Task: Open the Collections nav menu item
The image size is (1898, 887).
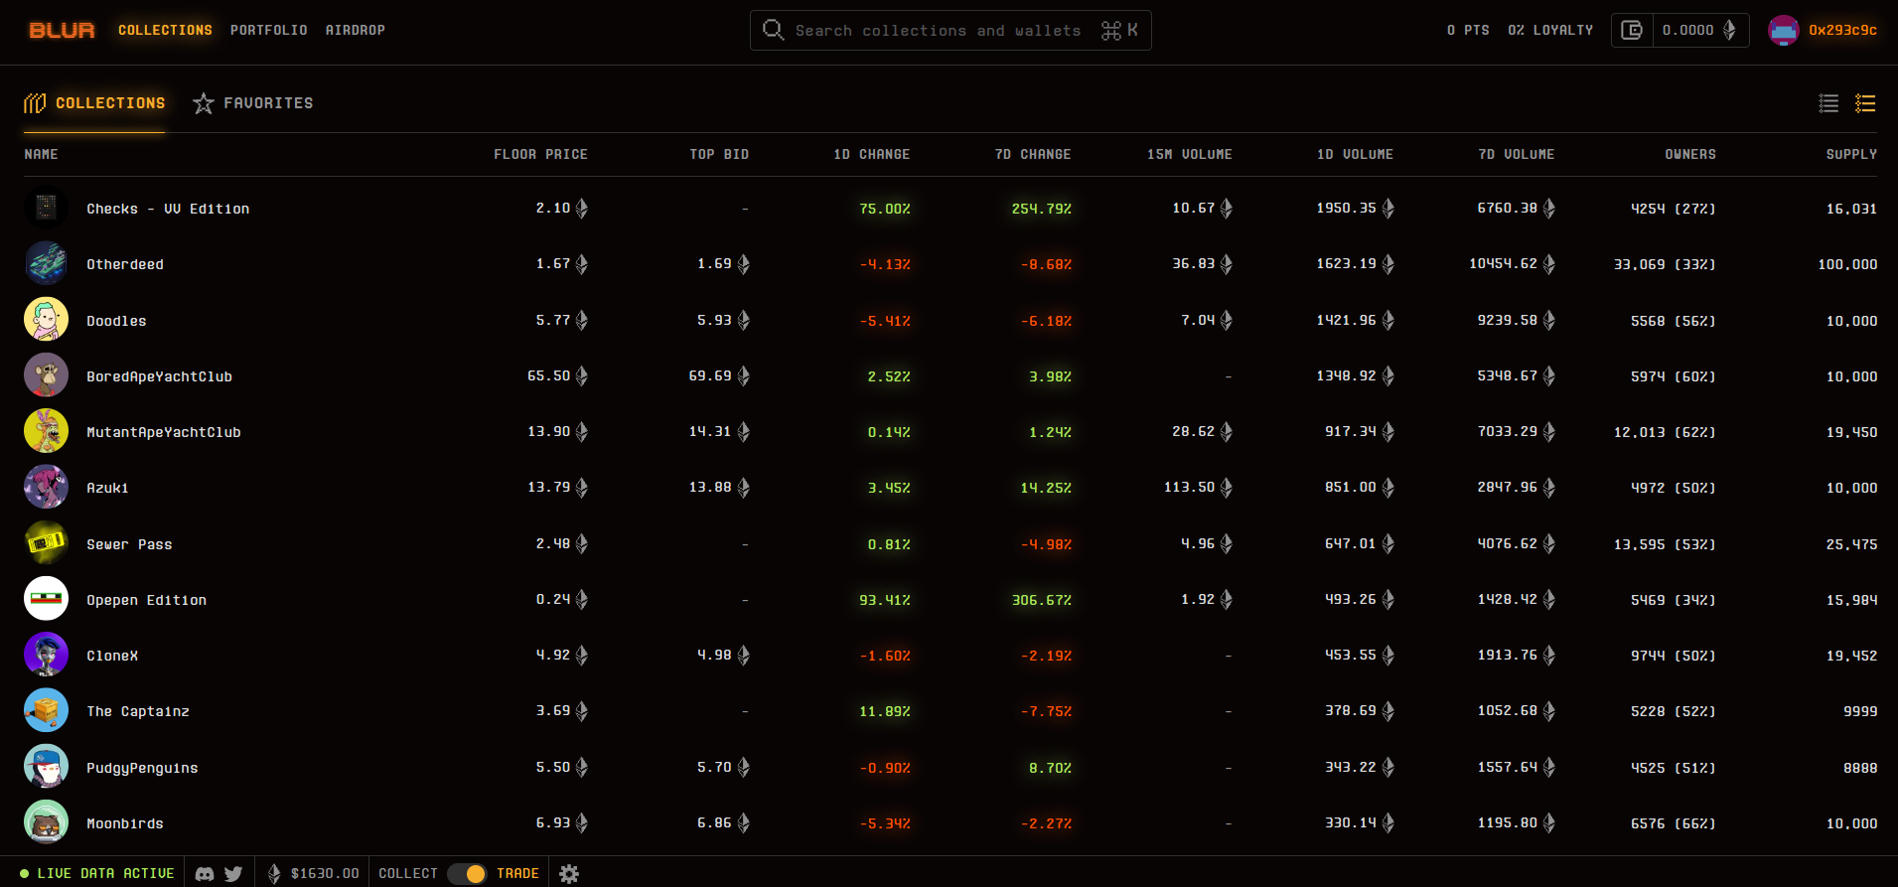Action: [x=165, y=31]
